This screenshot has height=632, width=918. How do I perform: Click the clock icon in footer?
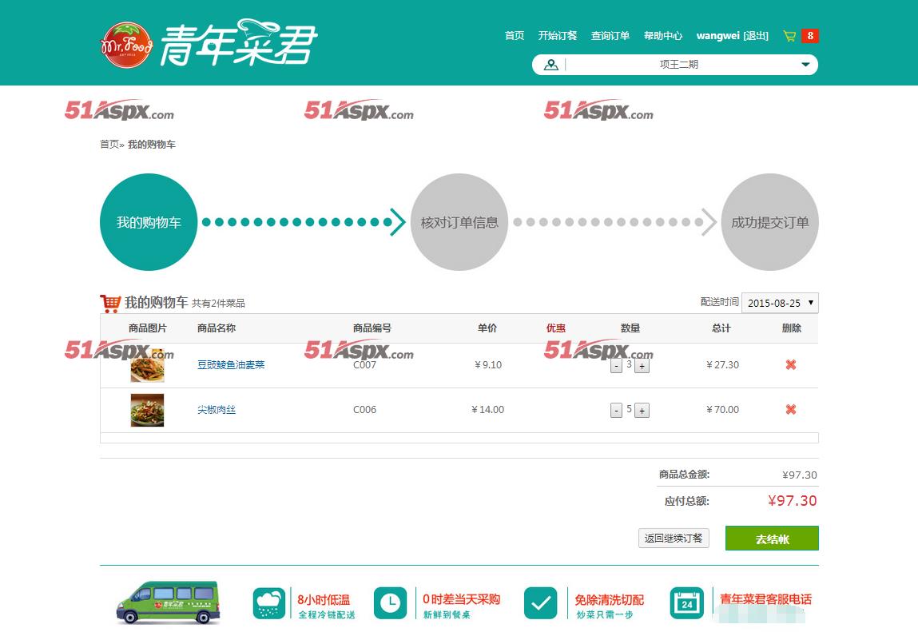390,603
